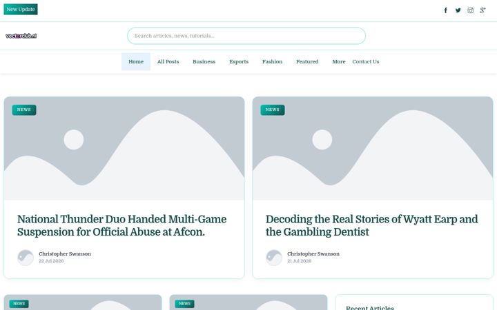Click the New Update button
This screenshot has height=310, width=497.
[21, 9]
